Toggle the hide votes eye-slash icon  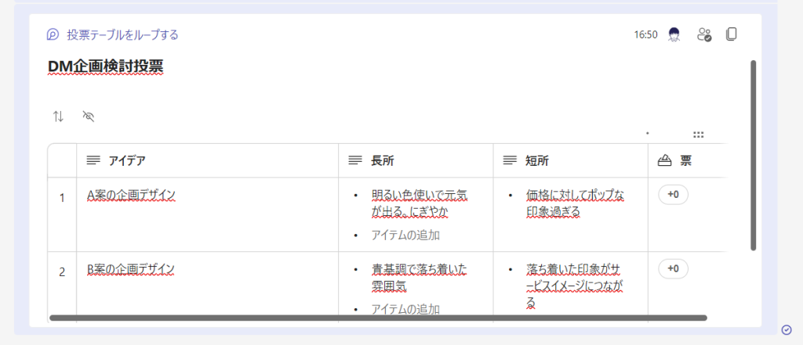[x=89, y=117]
